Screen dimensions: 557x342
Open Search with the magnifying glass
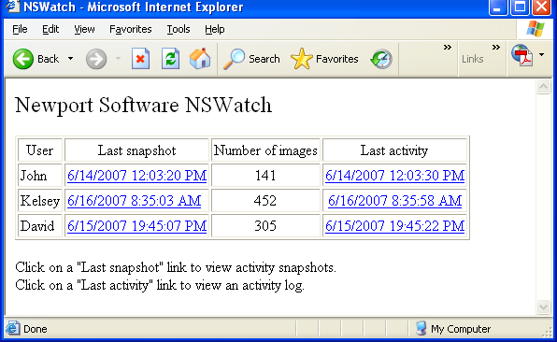(x=251, y=59)
